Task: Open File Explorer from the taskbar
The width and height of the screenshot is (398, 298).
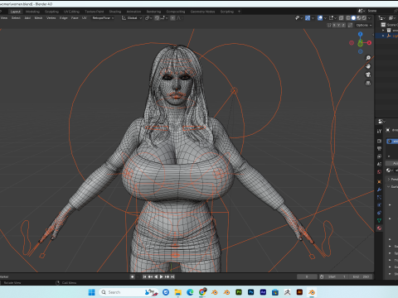Action: click(x=177, y=292)
